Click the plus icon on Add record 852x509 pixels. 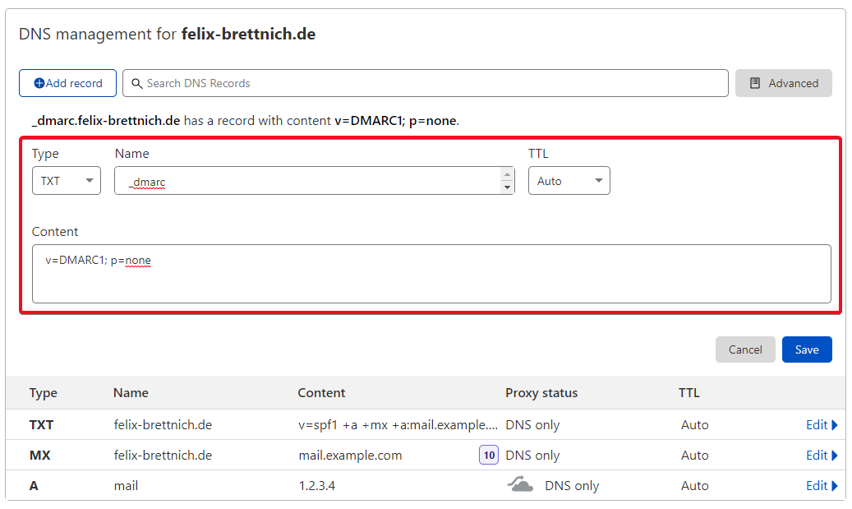click(39, 83)
